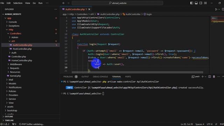Toggle the bottom panel layout icon
The height and width of the screenshot is (126, 224).
(196, 3)
